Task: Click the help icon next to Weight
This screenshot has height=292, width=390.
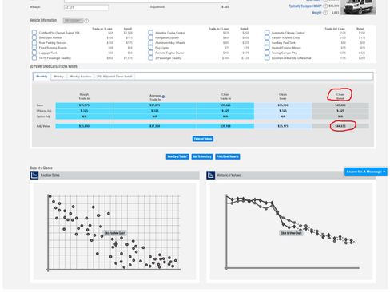Action: 325,13
